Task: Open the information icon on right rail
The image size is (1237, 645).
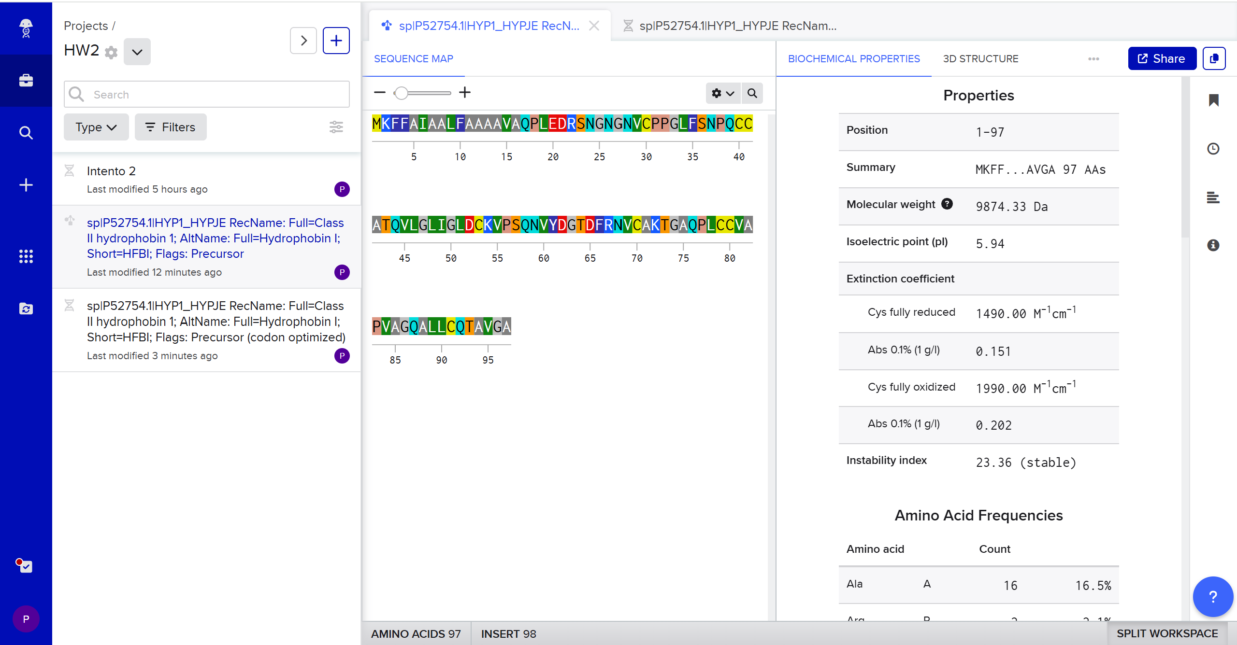Action: 1213,245
